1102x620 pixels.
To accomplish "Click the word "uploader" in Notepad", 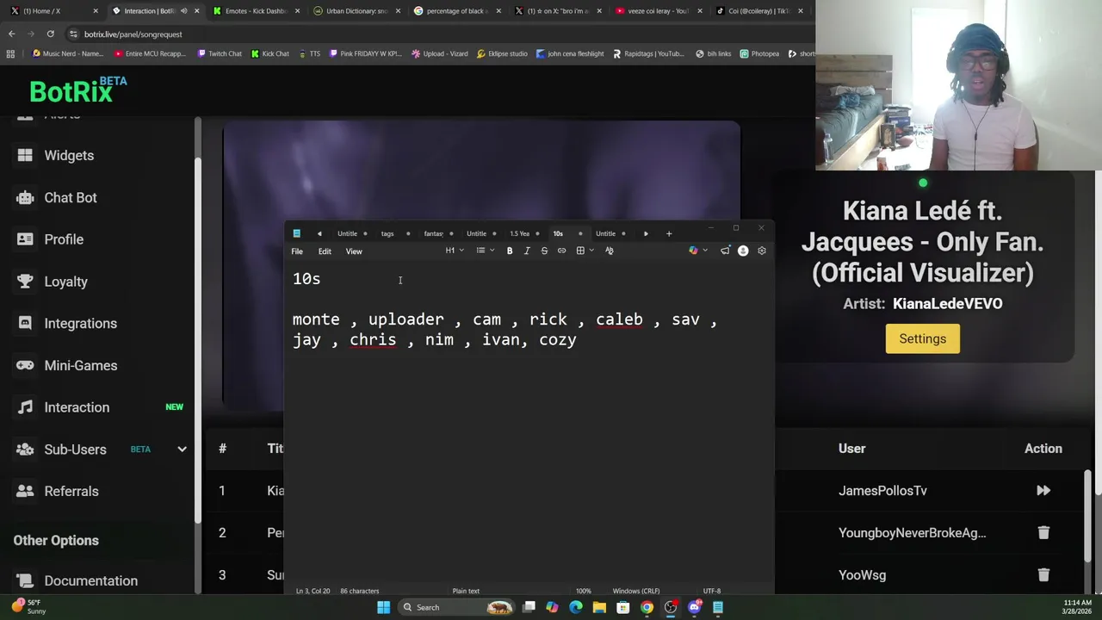I will click(406, 319).
